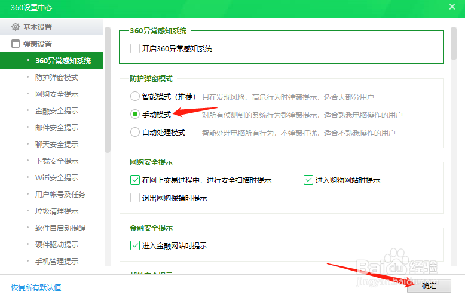Select 手动模式 radio button
This screenshot has width=465, height=298.
(135, 114)
